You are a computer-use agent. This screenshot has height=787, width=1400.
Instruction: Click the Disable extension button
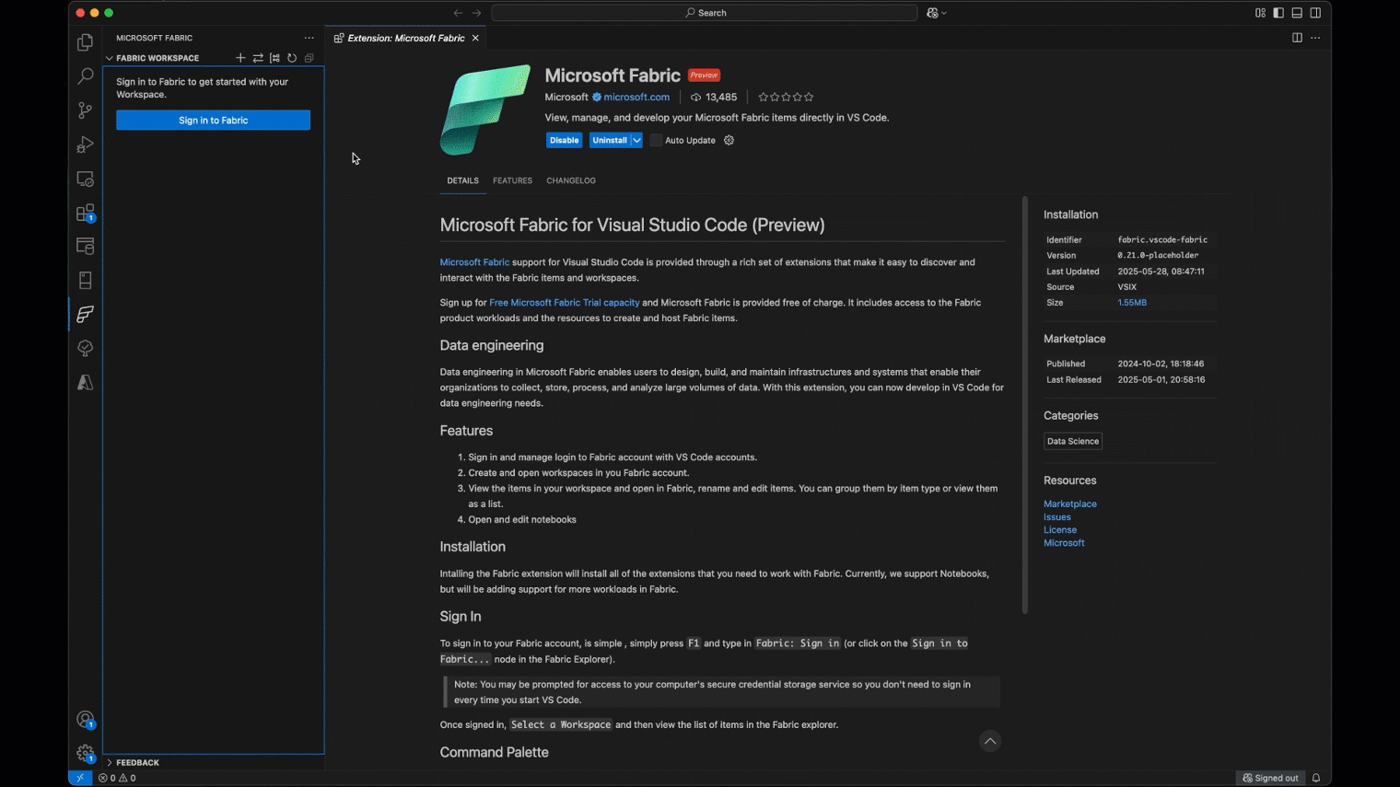pyautogui.click(x=564, y=141)
